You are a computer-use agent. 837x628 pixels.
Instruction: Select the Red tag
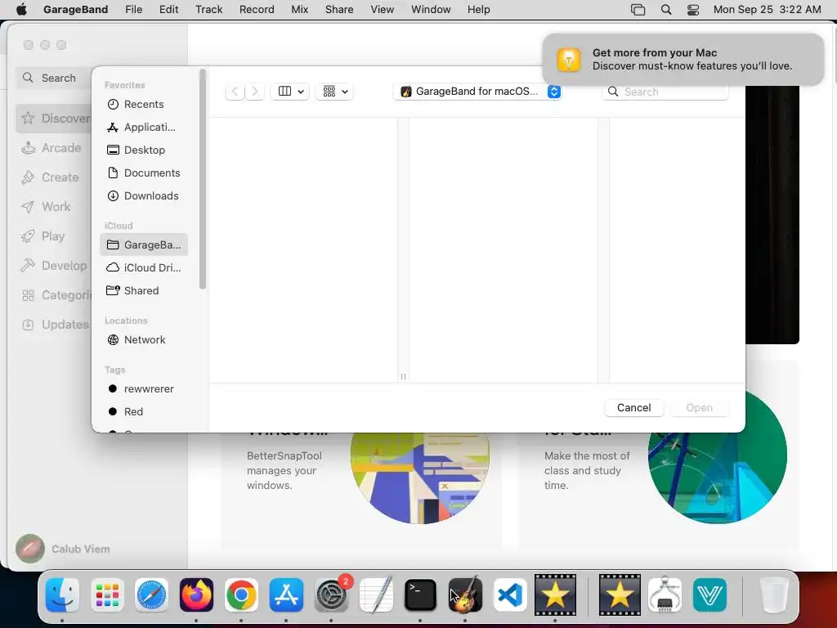tap(143, 412)
